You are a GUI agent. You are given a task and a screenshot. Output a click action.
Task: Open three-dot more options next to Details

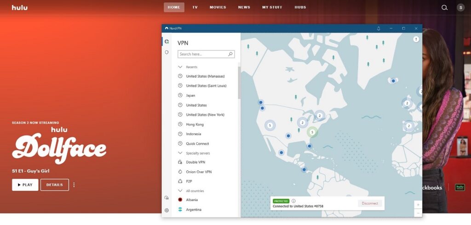(x=74, y=185)
